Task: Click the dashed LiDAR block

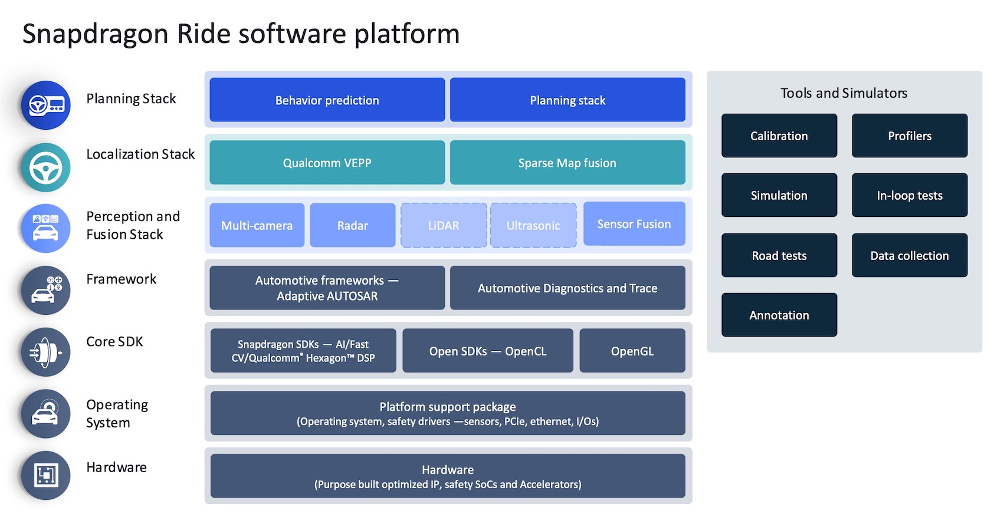Action: click(444, 225)
